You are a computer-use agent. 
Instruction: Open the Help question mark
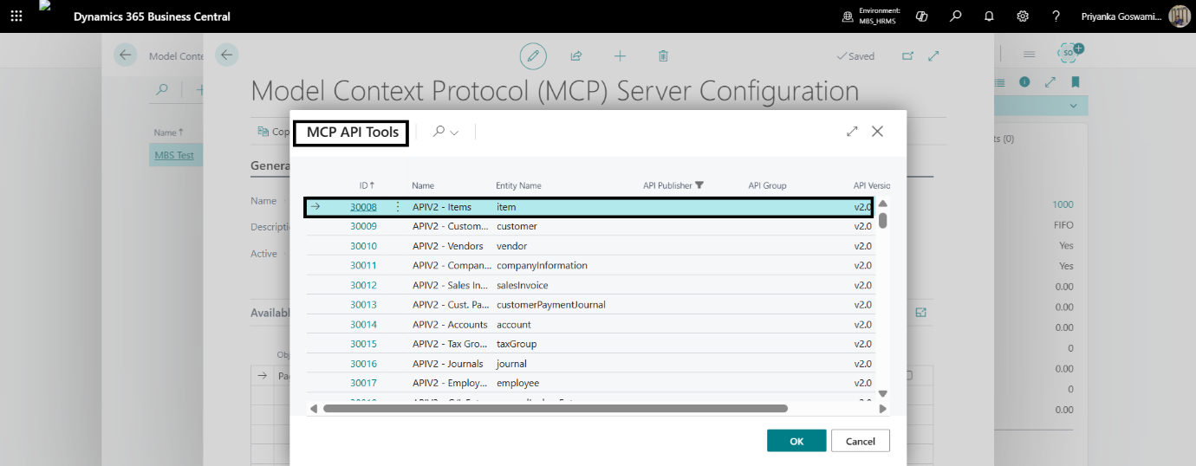[1056, 16]
